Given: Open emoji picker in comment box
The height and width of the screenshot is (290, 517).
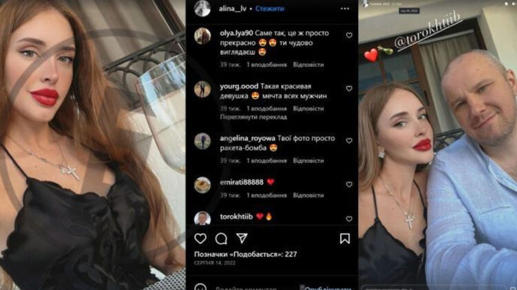Looking at the screenshot, I should (x=200, y=287).
